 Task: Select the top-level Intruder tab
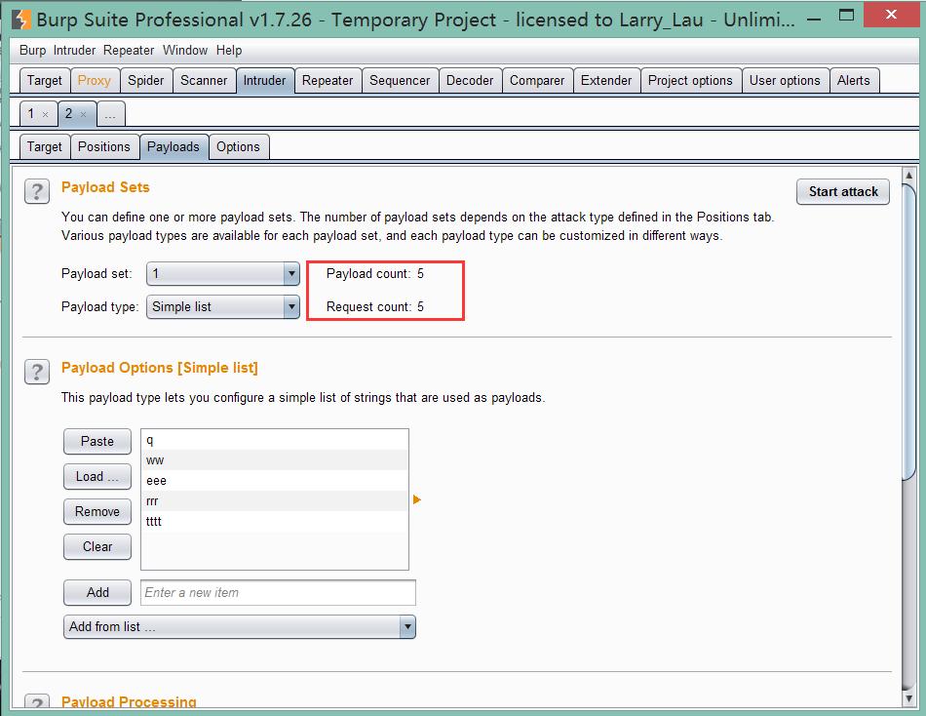pos(264,80)
